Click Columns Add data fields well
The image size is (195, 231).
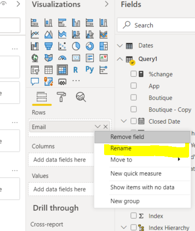[x=61, y=160]
